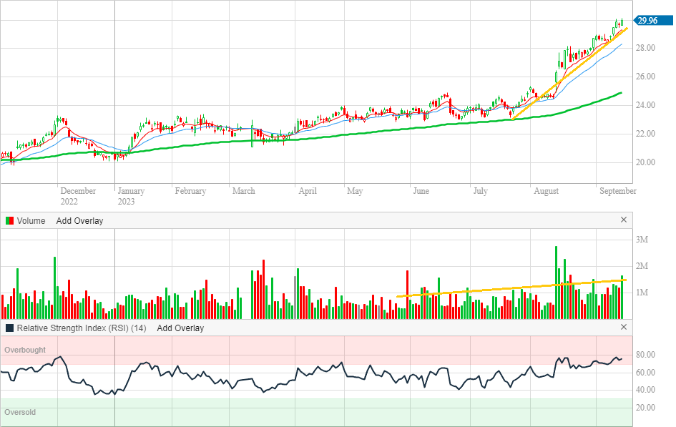
Task: Click the 3M label on the volume axis
Action: (x=642, y=240)
